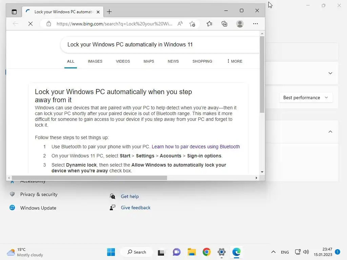Open the MORE search categories menu

(x=235, y=61)
